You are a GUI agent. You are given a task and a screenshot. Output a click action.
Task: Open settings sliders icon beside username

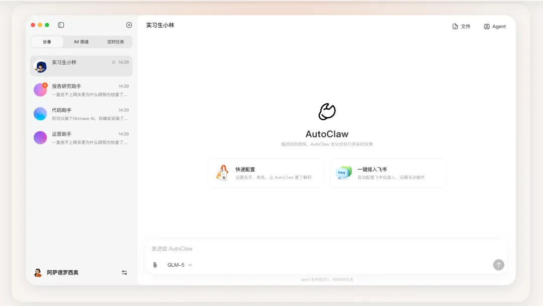pyautogui.click(x=124, y=273)
